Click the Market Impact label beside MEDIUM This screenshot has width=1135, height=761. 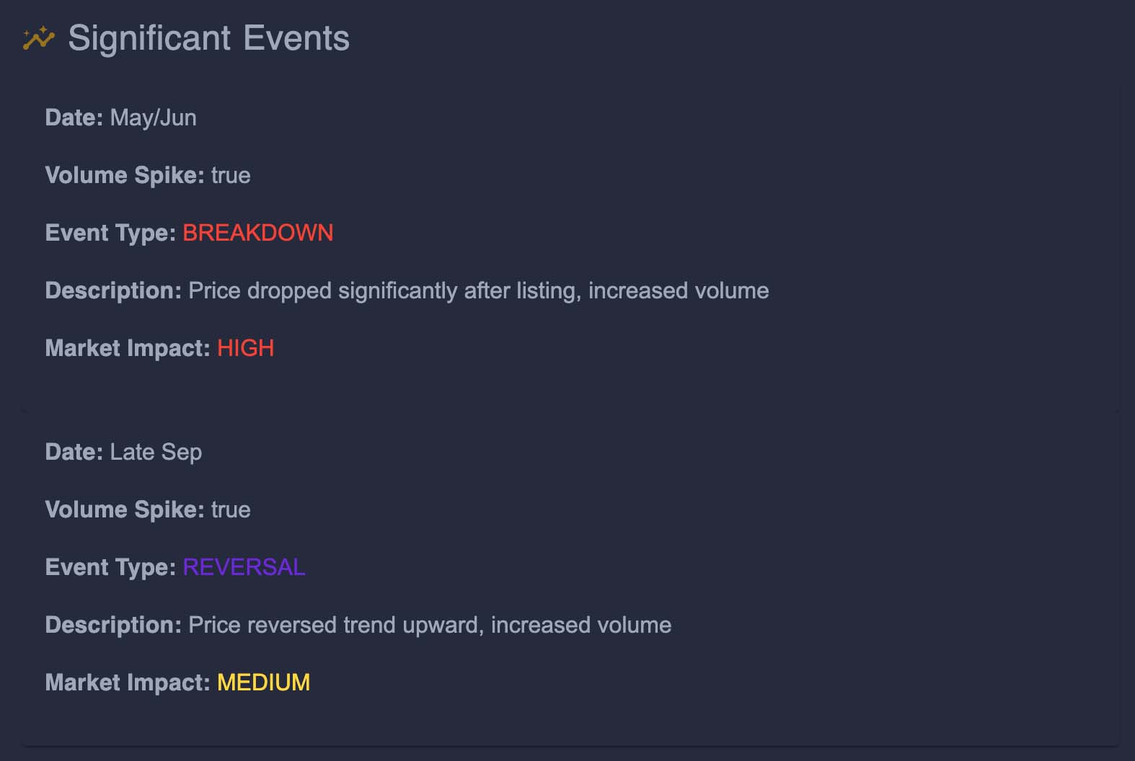point(127,682)
